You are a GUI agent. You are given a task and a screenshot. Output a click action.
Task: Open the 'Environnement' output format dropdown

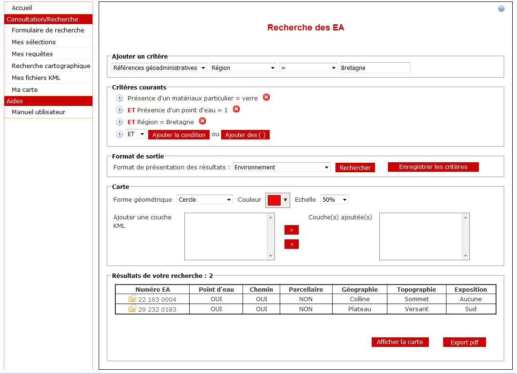[x=281, y=167]
